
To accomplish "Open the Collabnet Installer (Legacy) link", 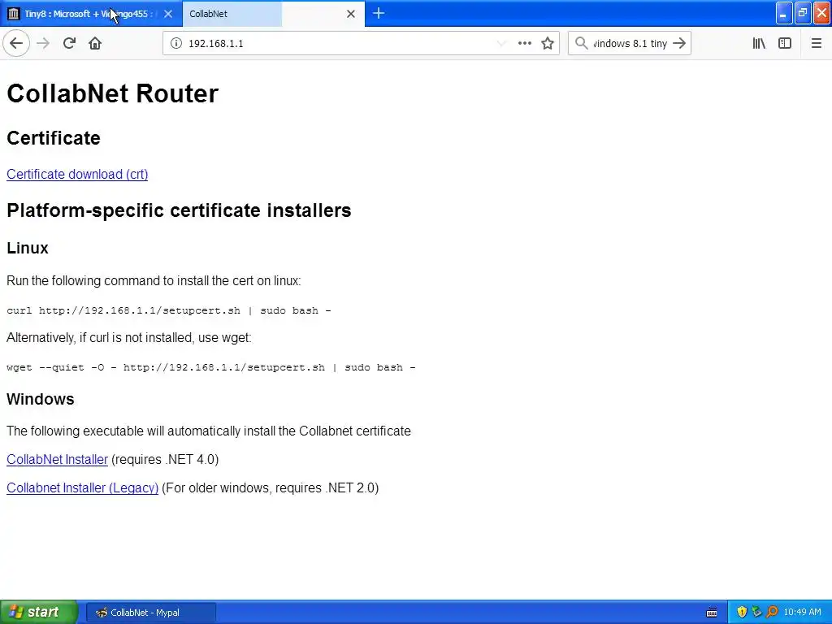I will click(82, 487).
